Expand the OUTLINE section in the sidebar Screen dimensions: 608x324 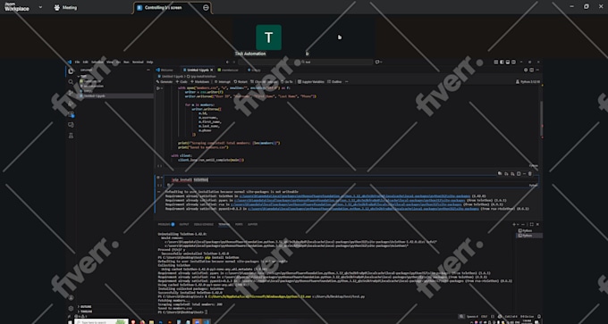(85, 306)
